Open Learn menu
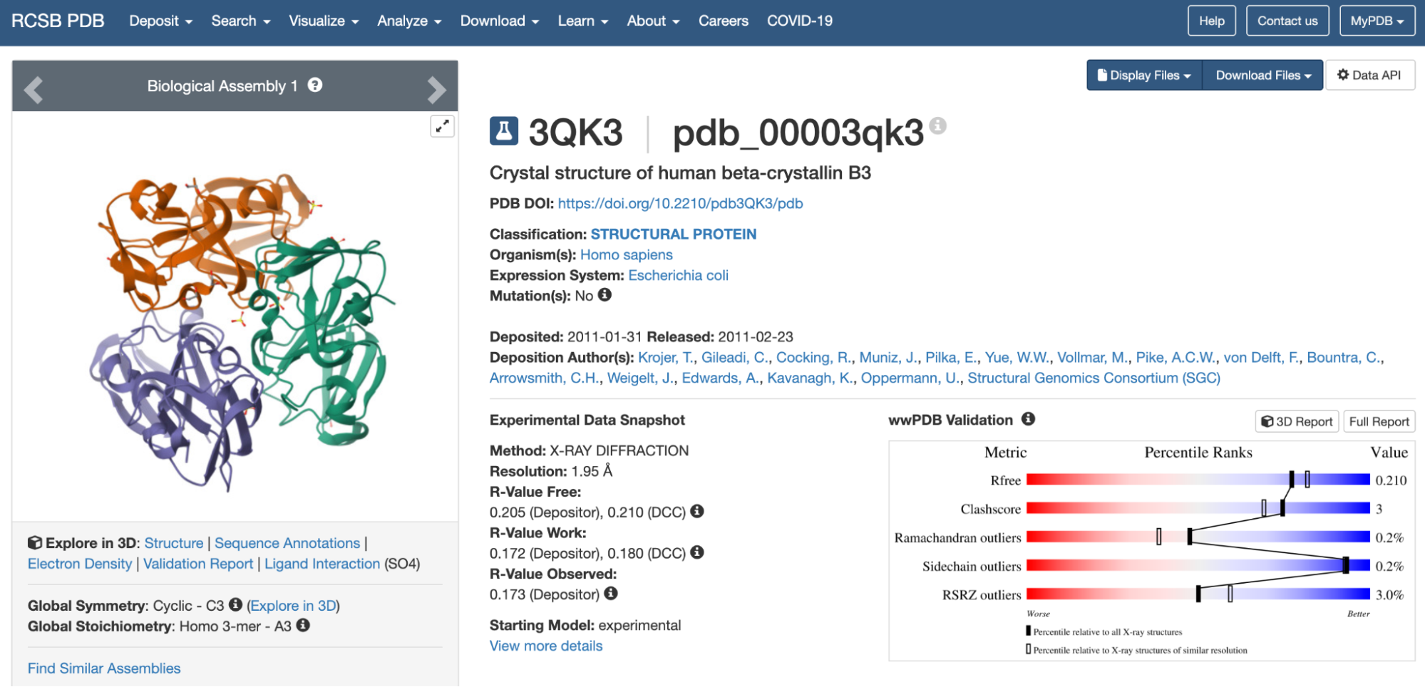 (583, 21)
